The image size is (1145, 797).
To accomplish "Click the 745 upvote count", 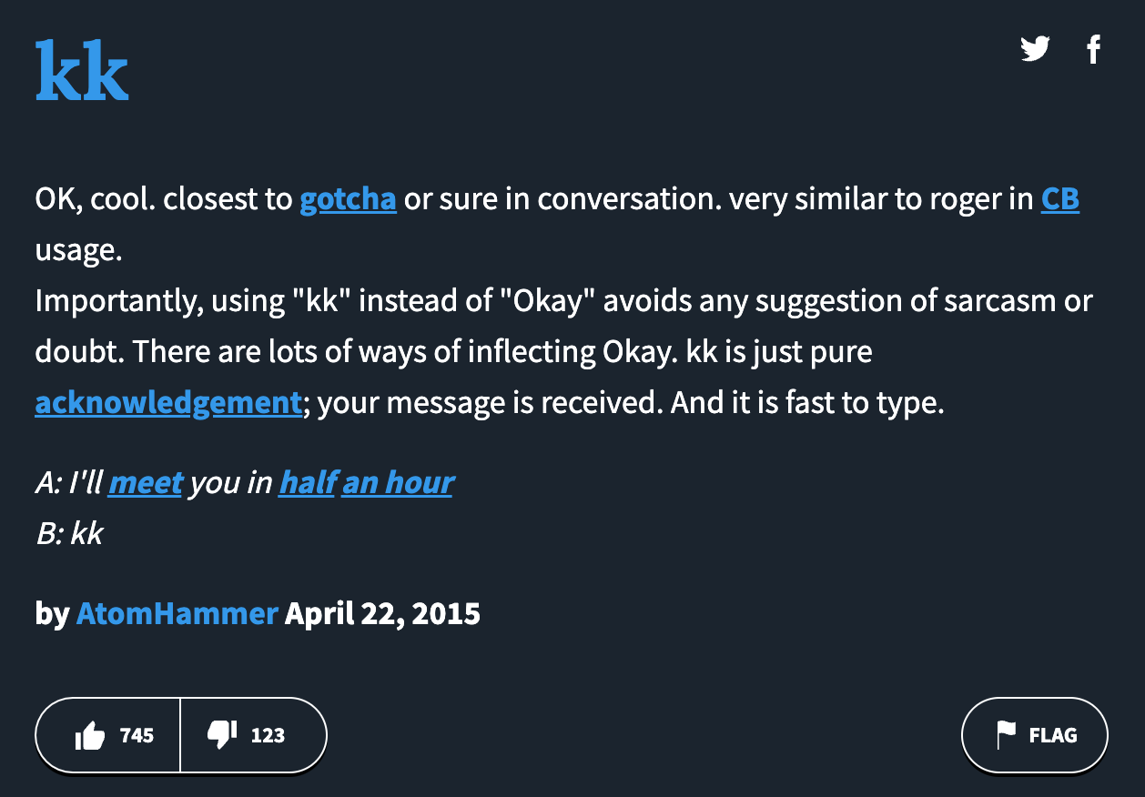I will pyautogui.click(x=137, y=735).
